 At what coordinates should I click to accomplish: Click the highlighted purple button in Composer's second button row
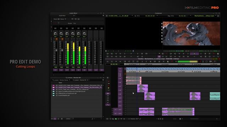[159, 56]
